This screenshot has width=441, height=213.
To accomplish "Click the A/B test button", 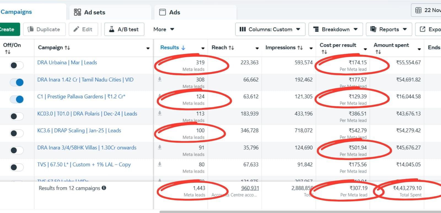I will (124, 29).
